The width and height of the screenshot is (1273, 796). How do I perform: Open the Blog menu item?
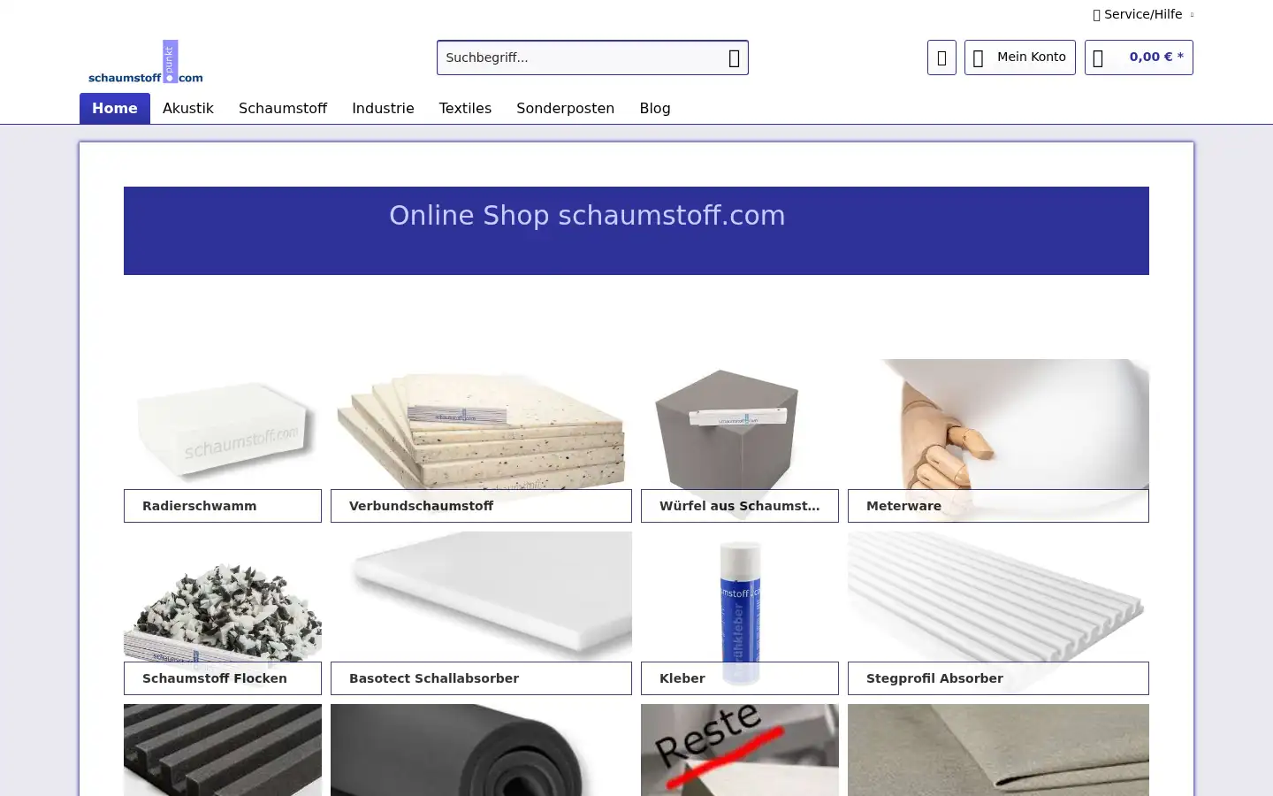[x=655, y=108]
